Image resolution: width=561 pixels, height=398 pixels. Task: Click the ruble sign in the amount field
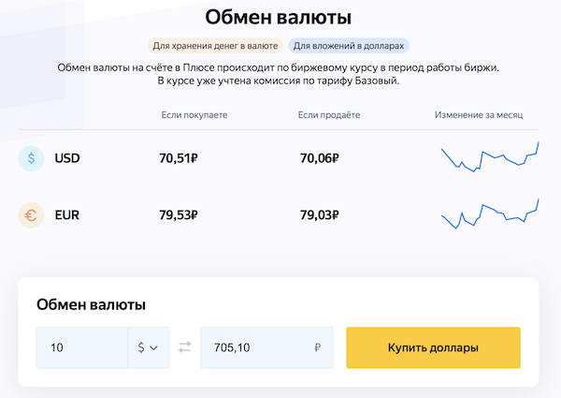pos(317,347)
